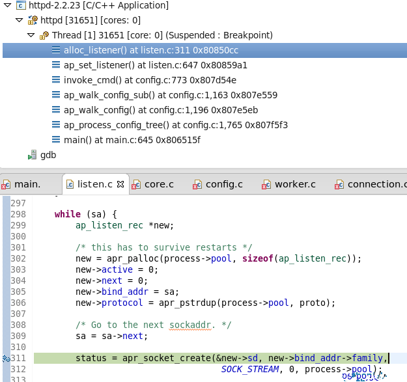Click the stack frame icon for ap_walk_config_sub()

pyautogui.click(x=56, y=94)
